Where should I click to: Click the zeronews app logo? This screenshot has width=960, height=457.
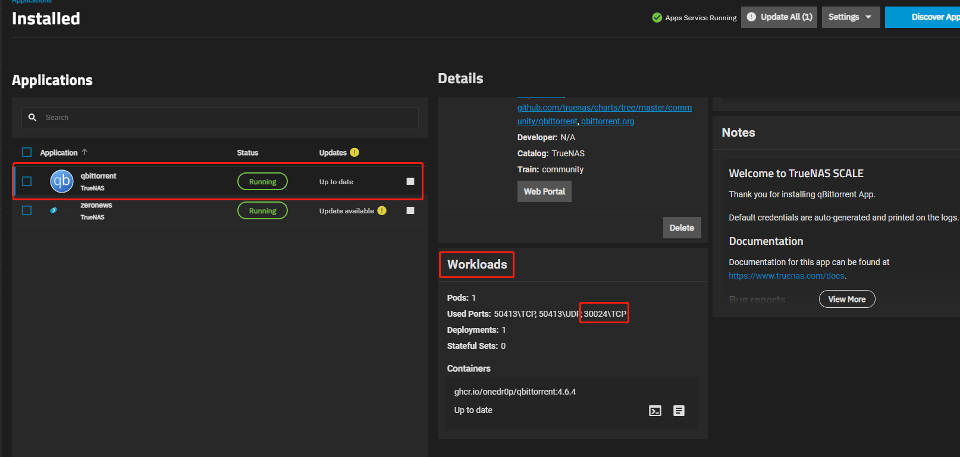coord(54,210)
